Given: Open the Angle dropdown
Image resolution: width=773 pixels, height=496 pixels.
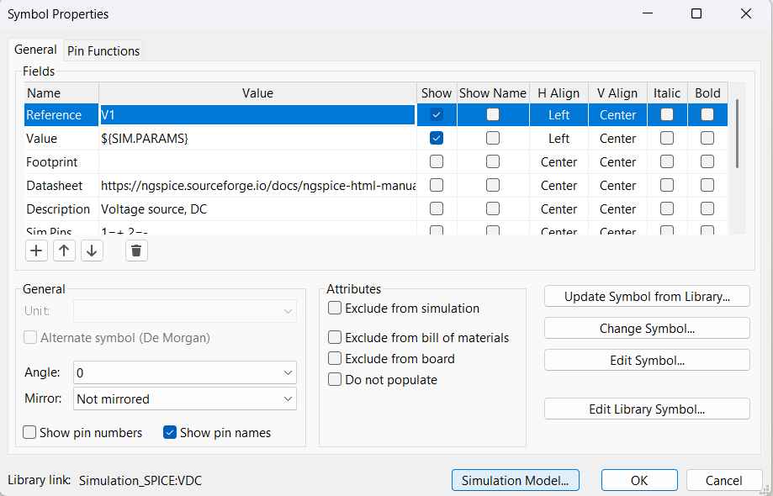Looking at the screenshot, I should [x=185, y=372].
